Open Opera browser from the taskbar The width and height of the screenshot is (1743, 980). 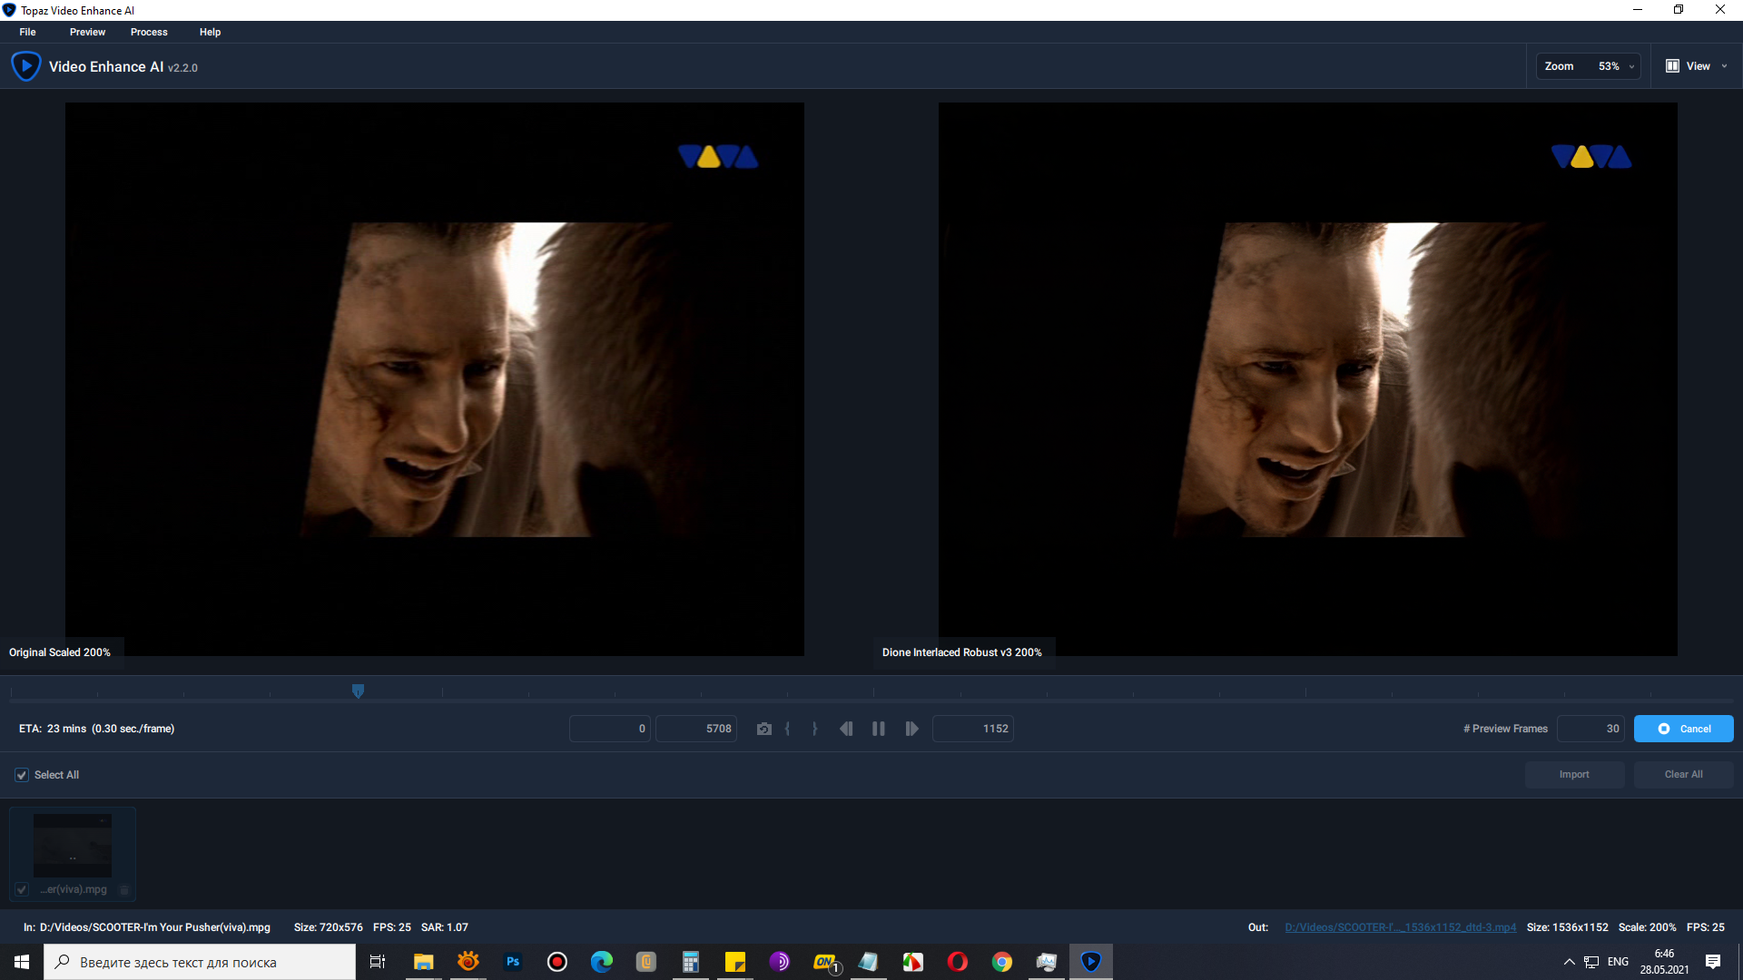(x=958, y=962)
